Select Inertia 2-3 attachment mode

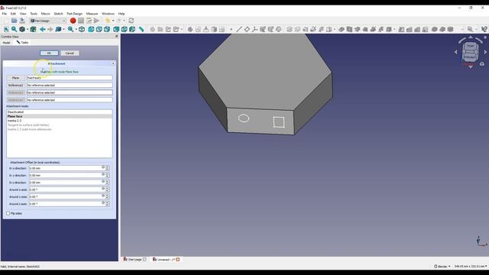[x=60, y=121]
